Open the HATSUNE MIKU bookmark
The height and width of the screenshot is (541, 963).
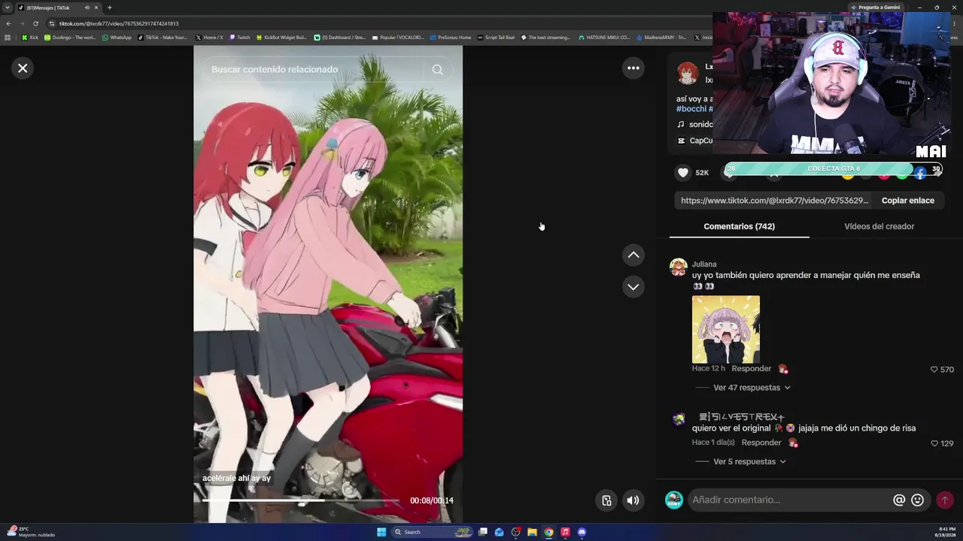604,38
